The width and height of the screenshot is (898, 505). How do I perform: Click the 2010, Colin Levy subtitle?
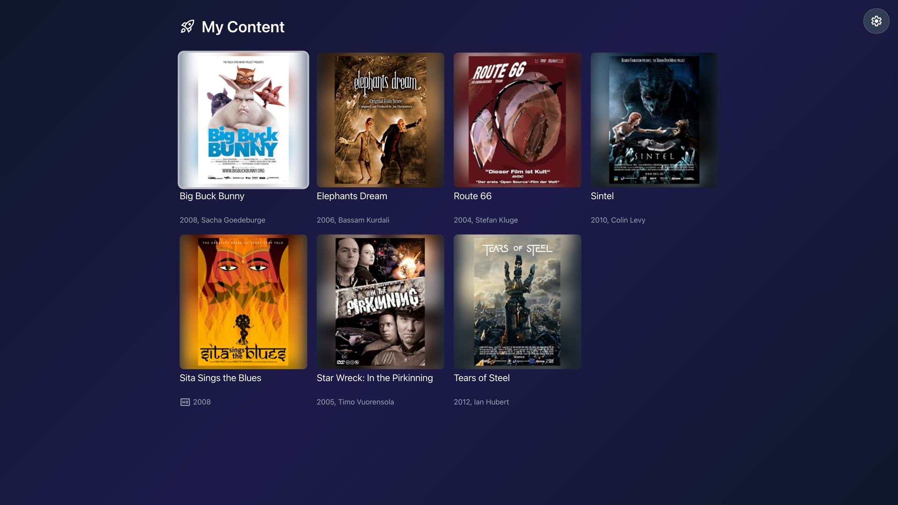coord(618,220)
